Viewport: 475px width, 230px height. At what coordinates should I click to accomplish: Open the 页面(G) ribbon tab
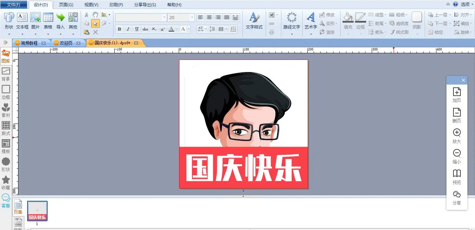pos(66,5)
